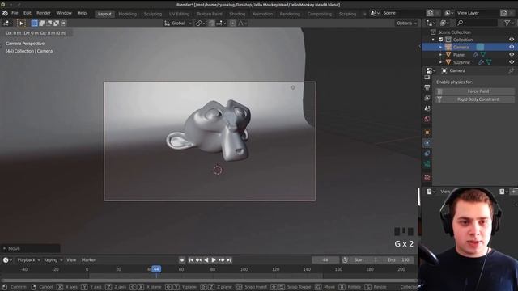
Task: Jump to the timeline end frame
Action: [x=229, y=260]
